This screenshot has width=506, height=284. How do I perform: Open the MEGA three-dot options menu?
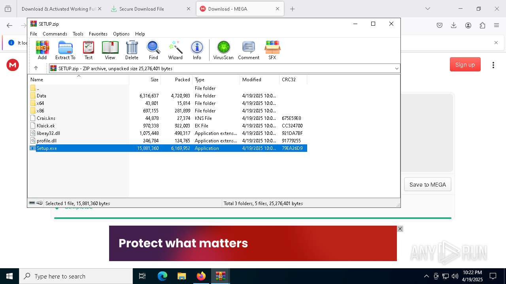493,65
